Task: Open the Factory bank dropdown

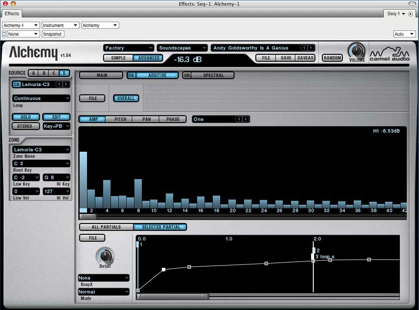Action: coord(128,48)
